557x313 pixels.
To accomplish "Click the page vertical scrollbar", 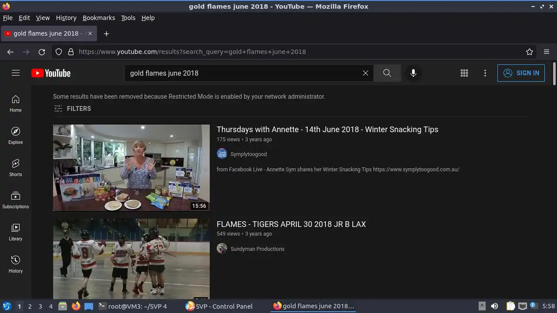I will (x=554, y=74).
